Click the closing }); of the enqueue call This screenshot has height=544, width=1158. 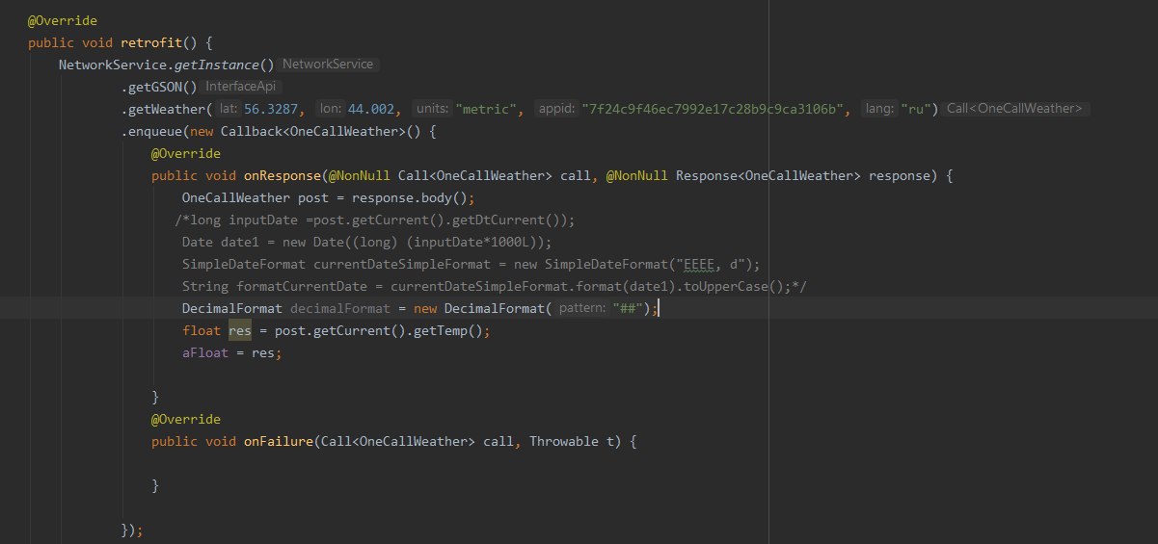132,530
